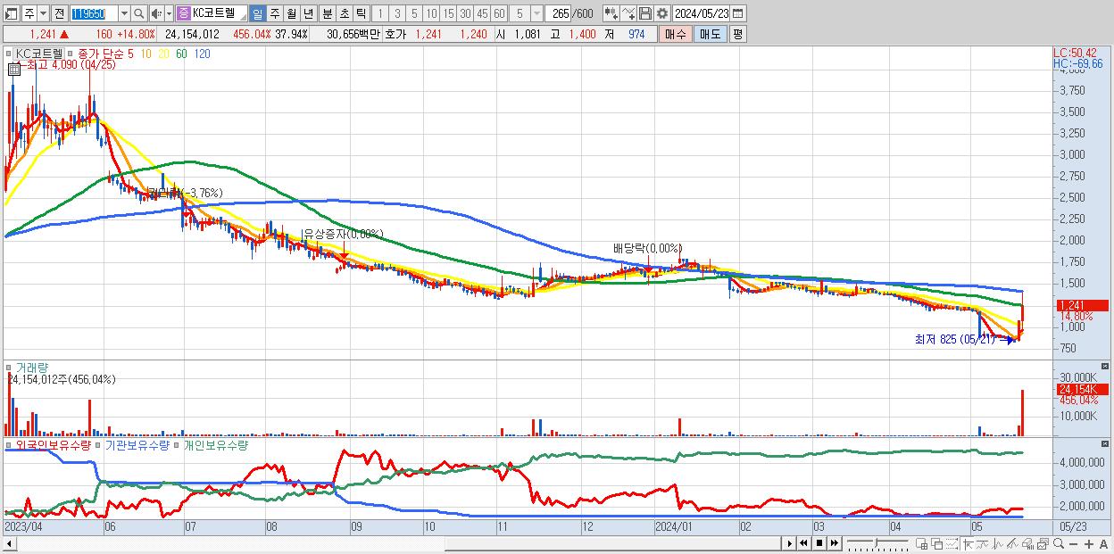
Task: Click the overlapping windows icon
Action: pos(937,543)
